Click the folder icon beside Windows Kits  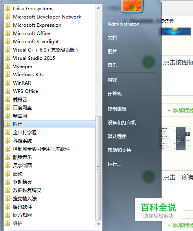click(x=7, y=74)
